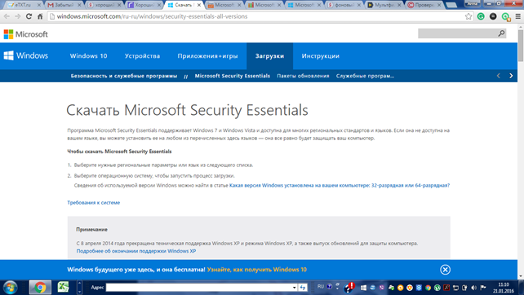Open the Chrome menu hamburger icon

[518, 16]
